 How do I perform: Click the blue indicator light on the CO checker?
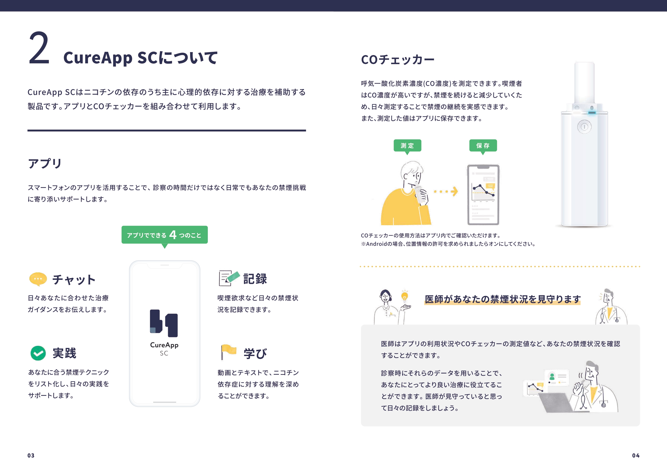(592, 112)
